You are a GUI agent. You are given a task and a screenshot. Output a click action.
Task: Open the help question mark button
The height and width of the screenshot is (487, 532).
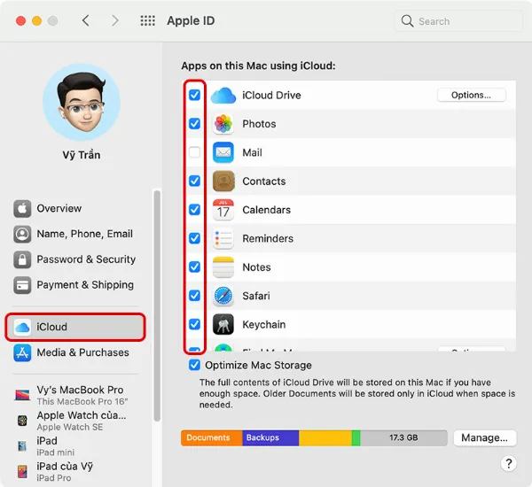tap(509, 463)
